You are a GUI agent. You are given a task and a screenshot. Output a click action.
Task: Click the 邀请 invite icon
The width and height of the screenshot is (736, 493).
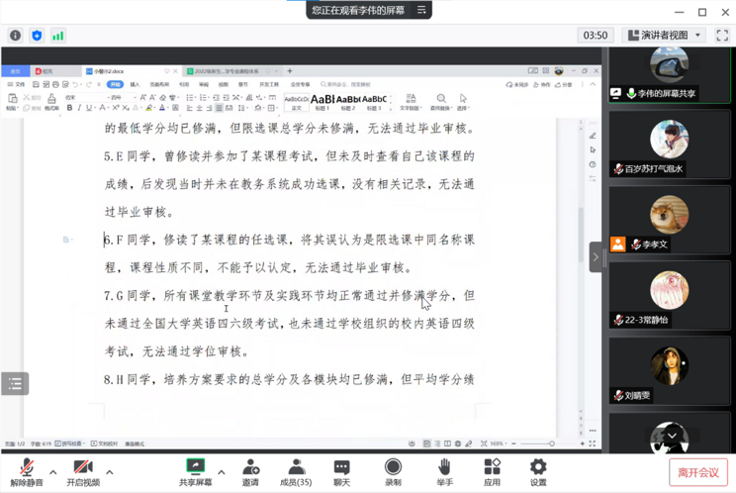point(250,467)
